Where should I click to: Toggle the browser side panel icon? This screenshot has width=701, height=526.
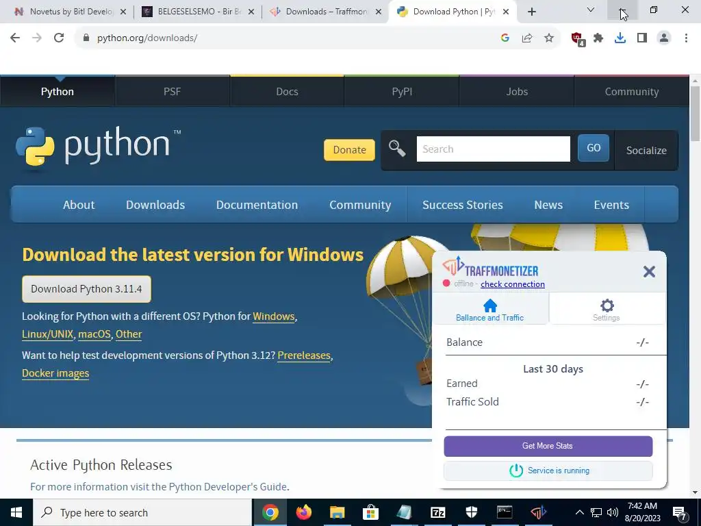(x=642, y=38)
